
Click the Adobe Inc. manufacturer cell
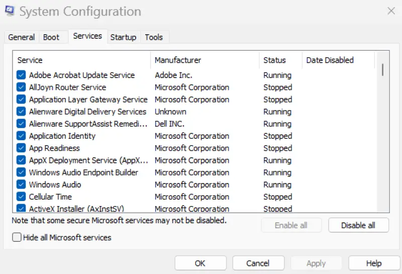pos(173,75)
